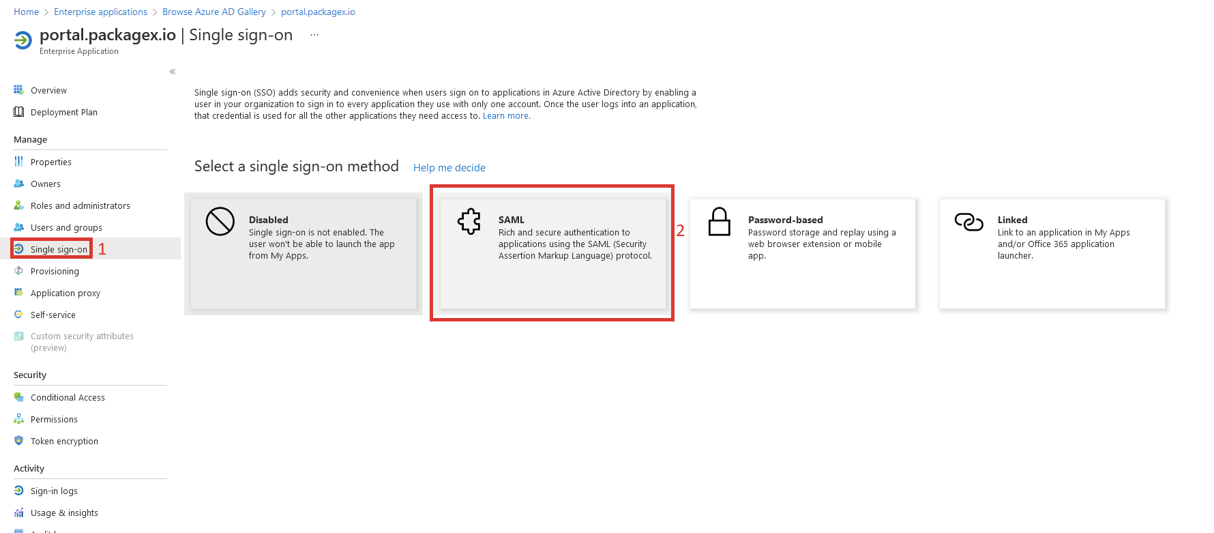Click the Learn more link
1214x533 pixels.
[506, 116]
